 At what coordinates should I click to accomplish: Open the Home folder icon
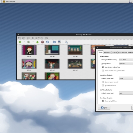point(54,42)
